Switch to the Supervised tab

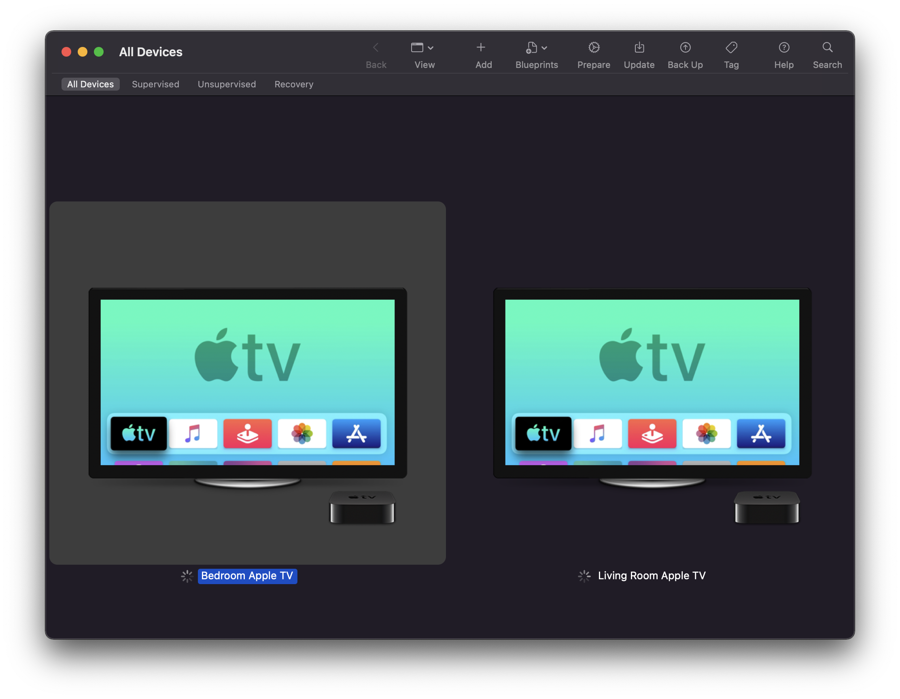(x=155, y=84)
